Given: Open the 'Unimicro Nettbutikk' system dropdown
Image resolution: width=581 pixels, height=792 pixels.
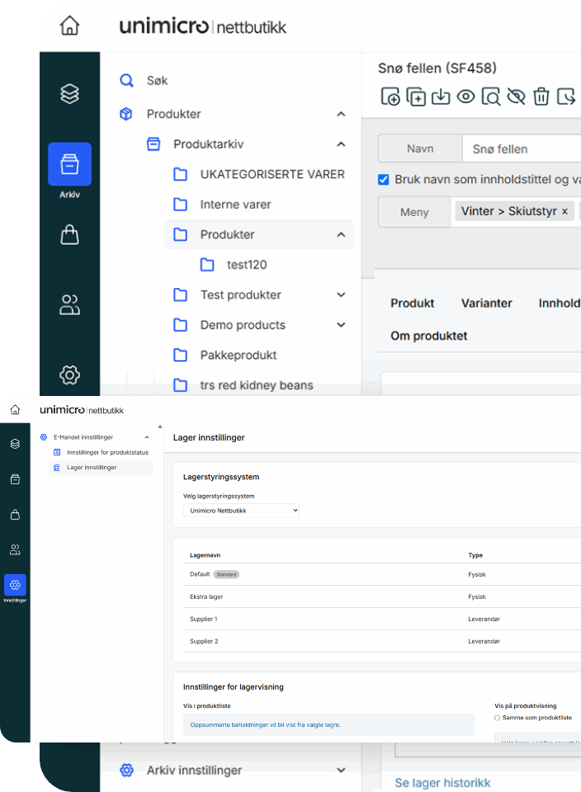Looking at the screenshot, I should coord(241,511).
